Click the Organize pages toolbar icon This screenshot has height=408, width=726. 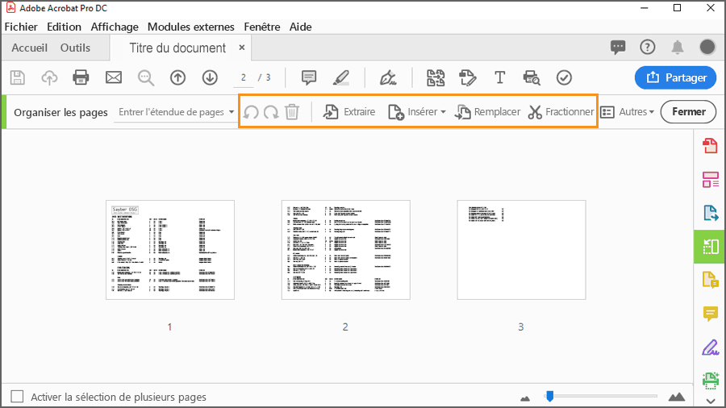click(436, 77)
